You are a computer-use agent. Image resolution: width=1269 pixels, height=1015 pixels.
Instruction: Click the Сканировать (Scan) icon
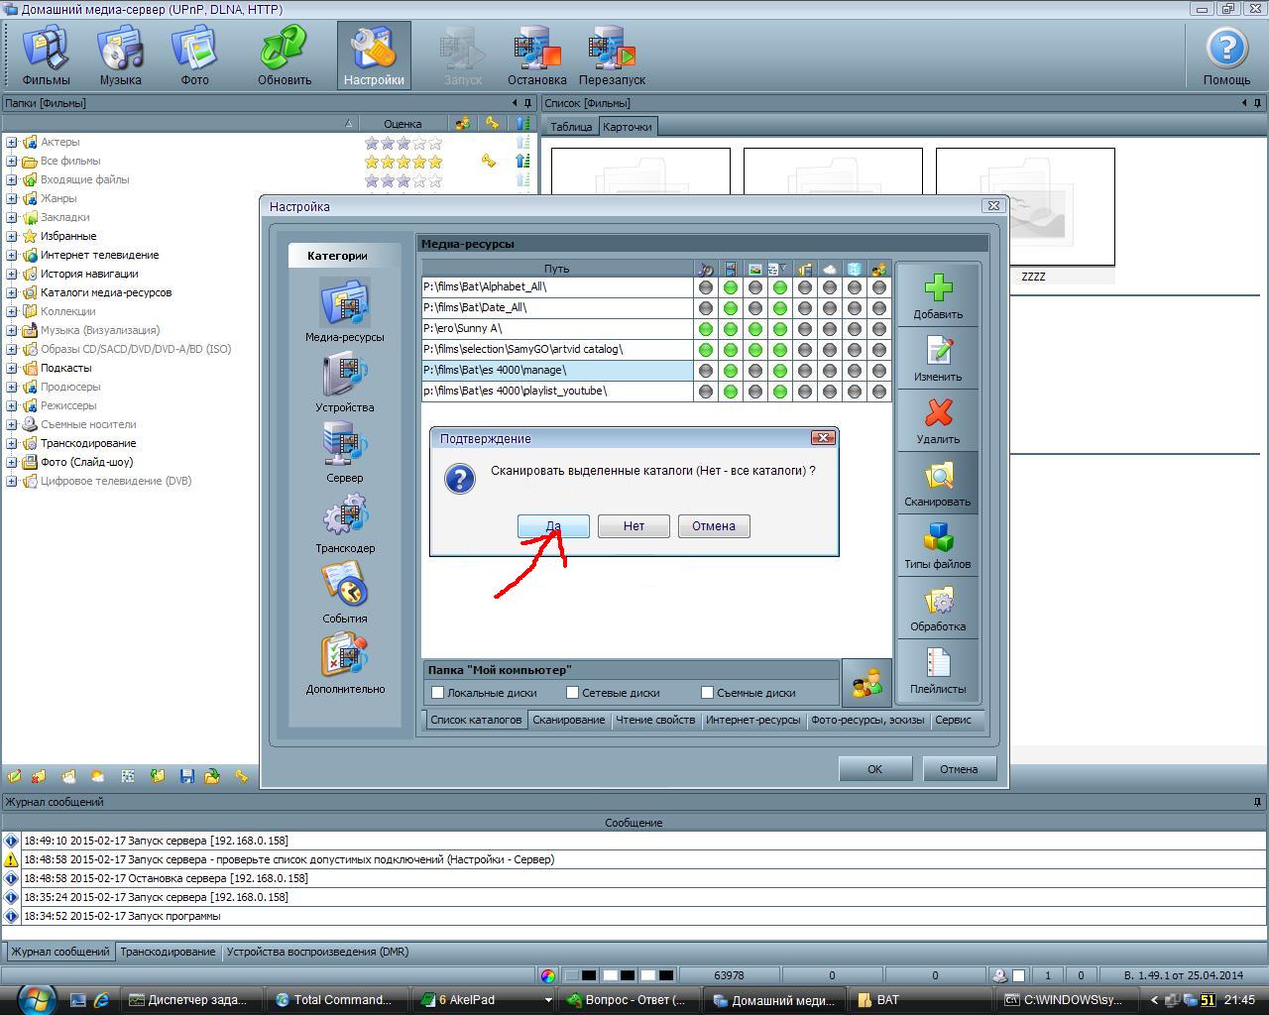click(938, 476)
